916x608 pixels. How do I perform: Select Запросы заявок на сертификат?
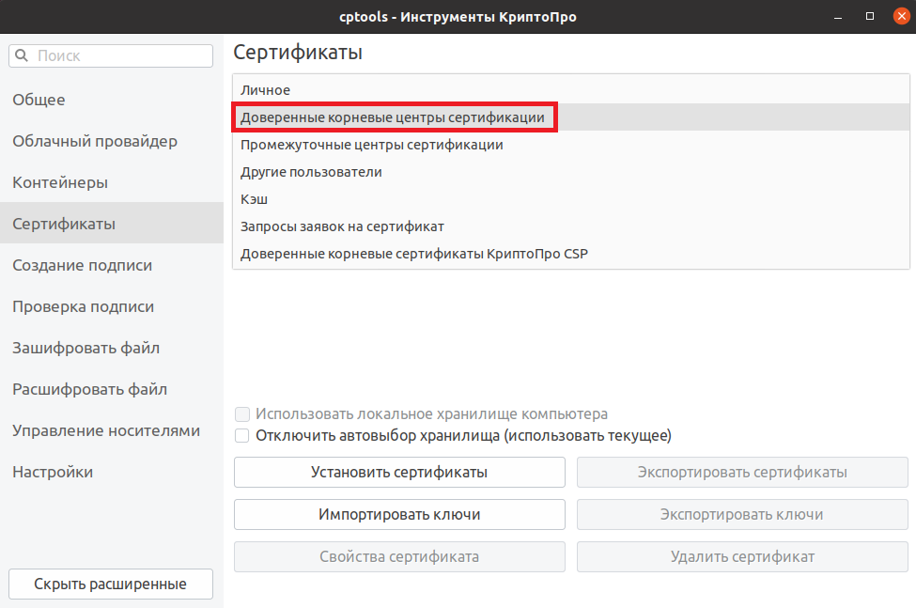click(x=342, y=226)
